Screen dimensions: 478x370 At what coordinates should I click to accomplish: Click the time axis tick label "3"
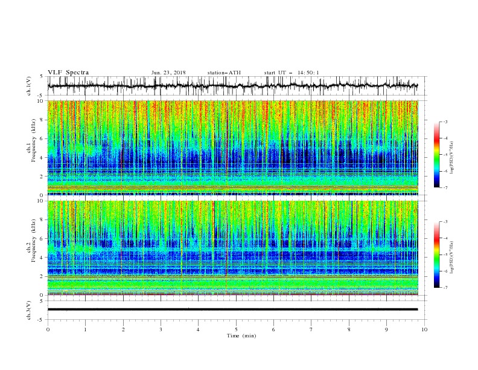[161, 329]
